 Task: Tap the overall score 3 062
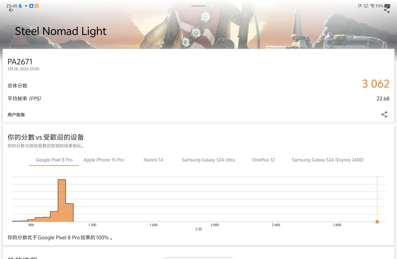(376, 84)
